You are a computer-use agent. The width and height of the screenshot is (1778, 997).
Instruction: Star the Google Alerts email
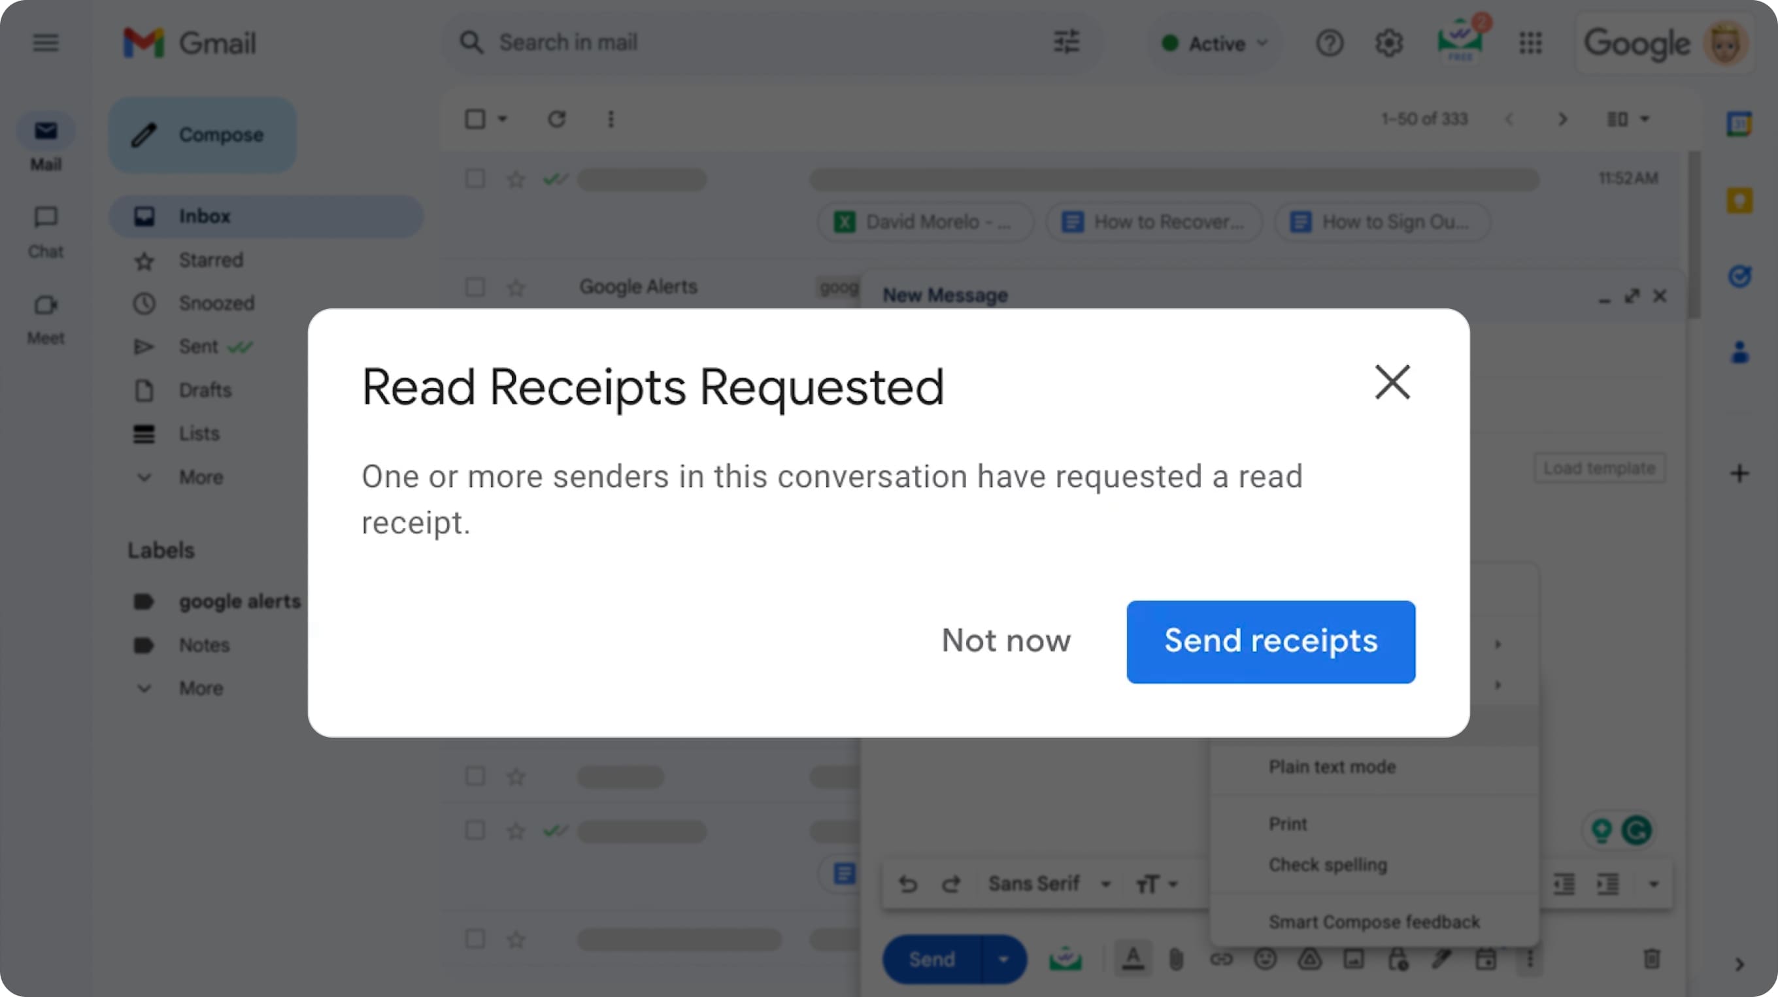point(516,287)
